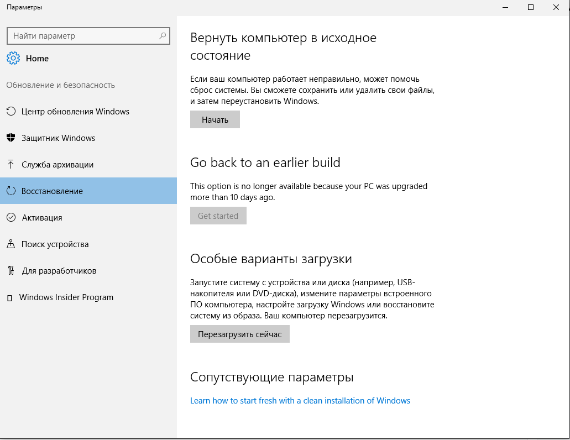Click the Go back to an earlier build heading

coord(265,163)
